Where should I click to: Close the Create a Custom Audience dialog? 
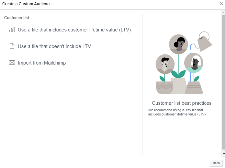(222, 4)
